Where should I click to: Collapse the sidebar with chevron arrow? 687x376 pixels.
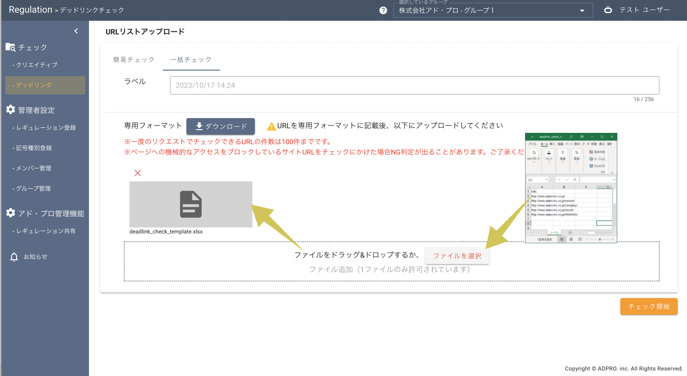[x=76, y=31]
